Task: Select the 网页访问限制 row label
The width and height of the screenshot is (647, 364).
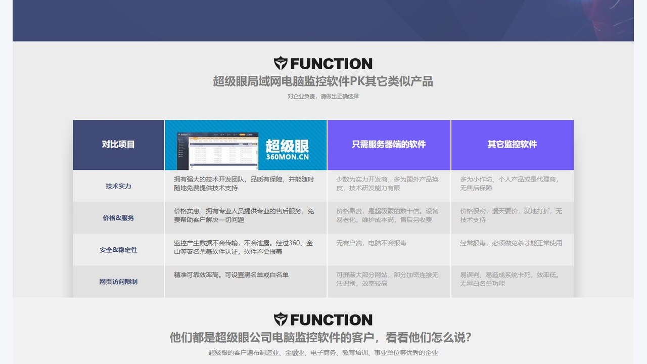Action: pos(118,282)
